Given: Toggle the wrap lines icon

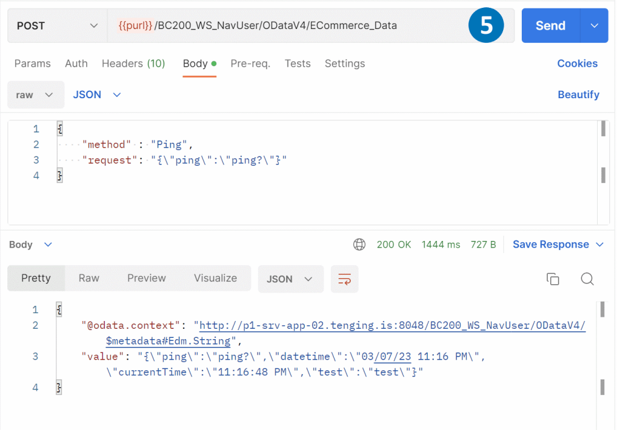Looking at the screenshot, I should click(x=345, y=279).
